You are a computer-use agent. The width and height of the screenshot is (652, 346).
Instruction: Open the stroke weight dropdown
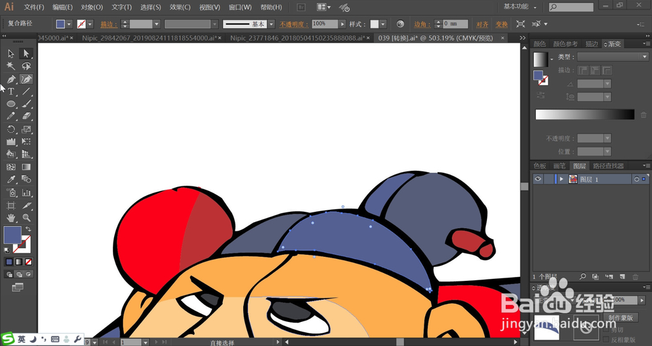[156, 24]
